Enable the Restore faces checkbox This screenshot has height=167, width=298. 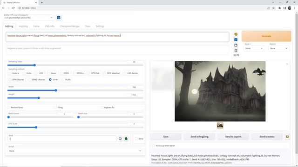[x=8, y=107]
